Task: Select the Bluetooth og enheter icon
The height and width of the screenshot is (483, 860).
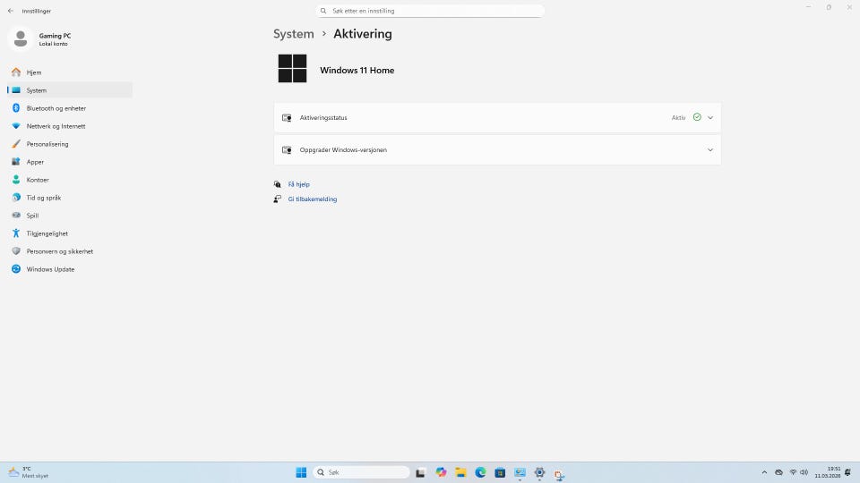Action: pos(16,108)
